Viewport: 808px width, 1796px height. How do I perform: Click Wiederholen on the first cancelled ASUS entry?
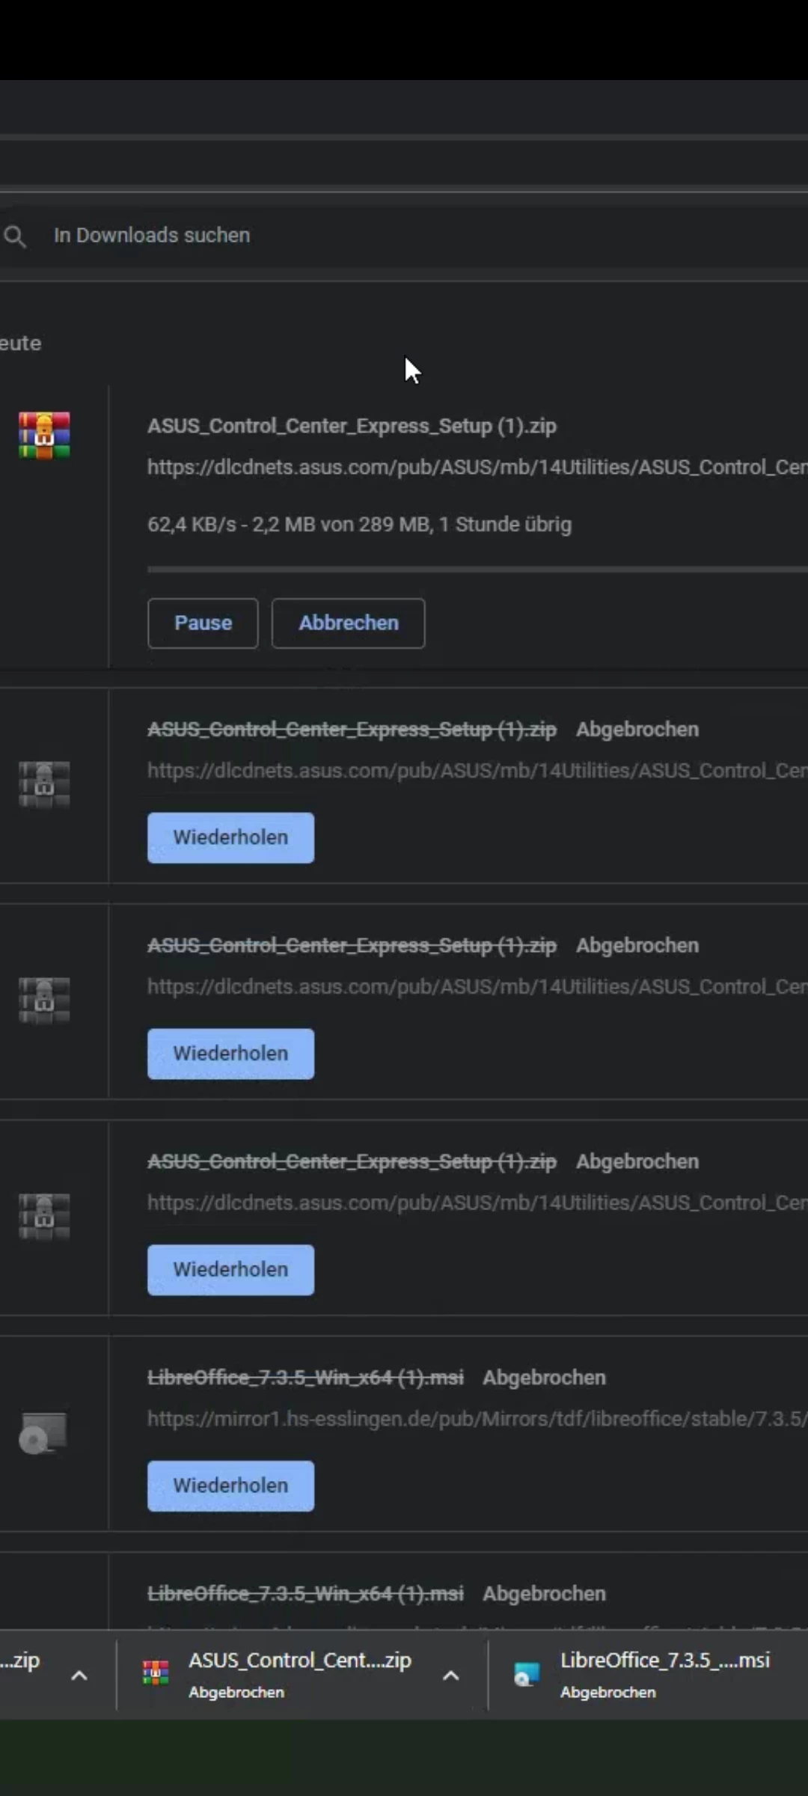230,837
